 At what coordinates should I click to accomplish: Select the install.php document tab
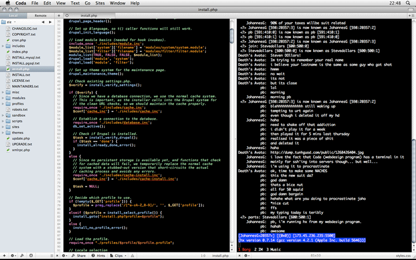pyautogui.click(x=89, y=16)
